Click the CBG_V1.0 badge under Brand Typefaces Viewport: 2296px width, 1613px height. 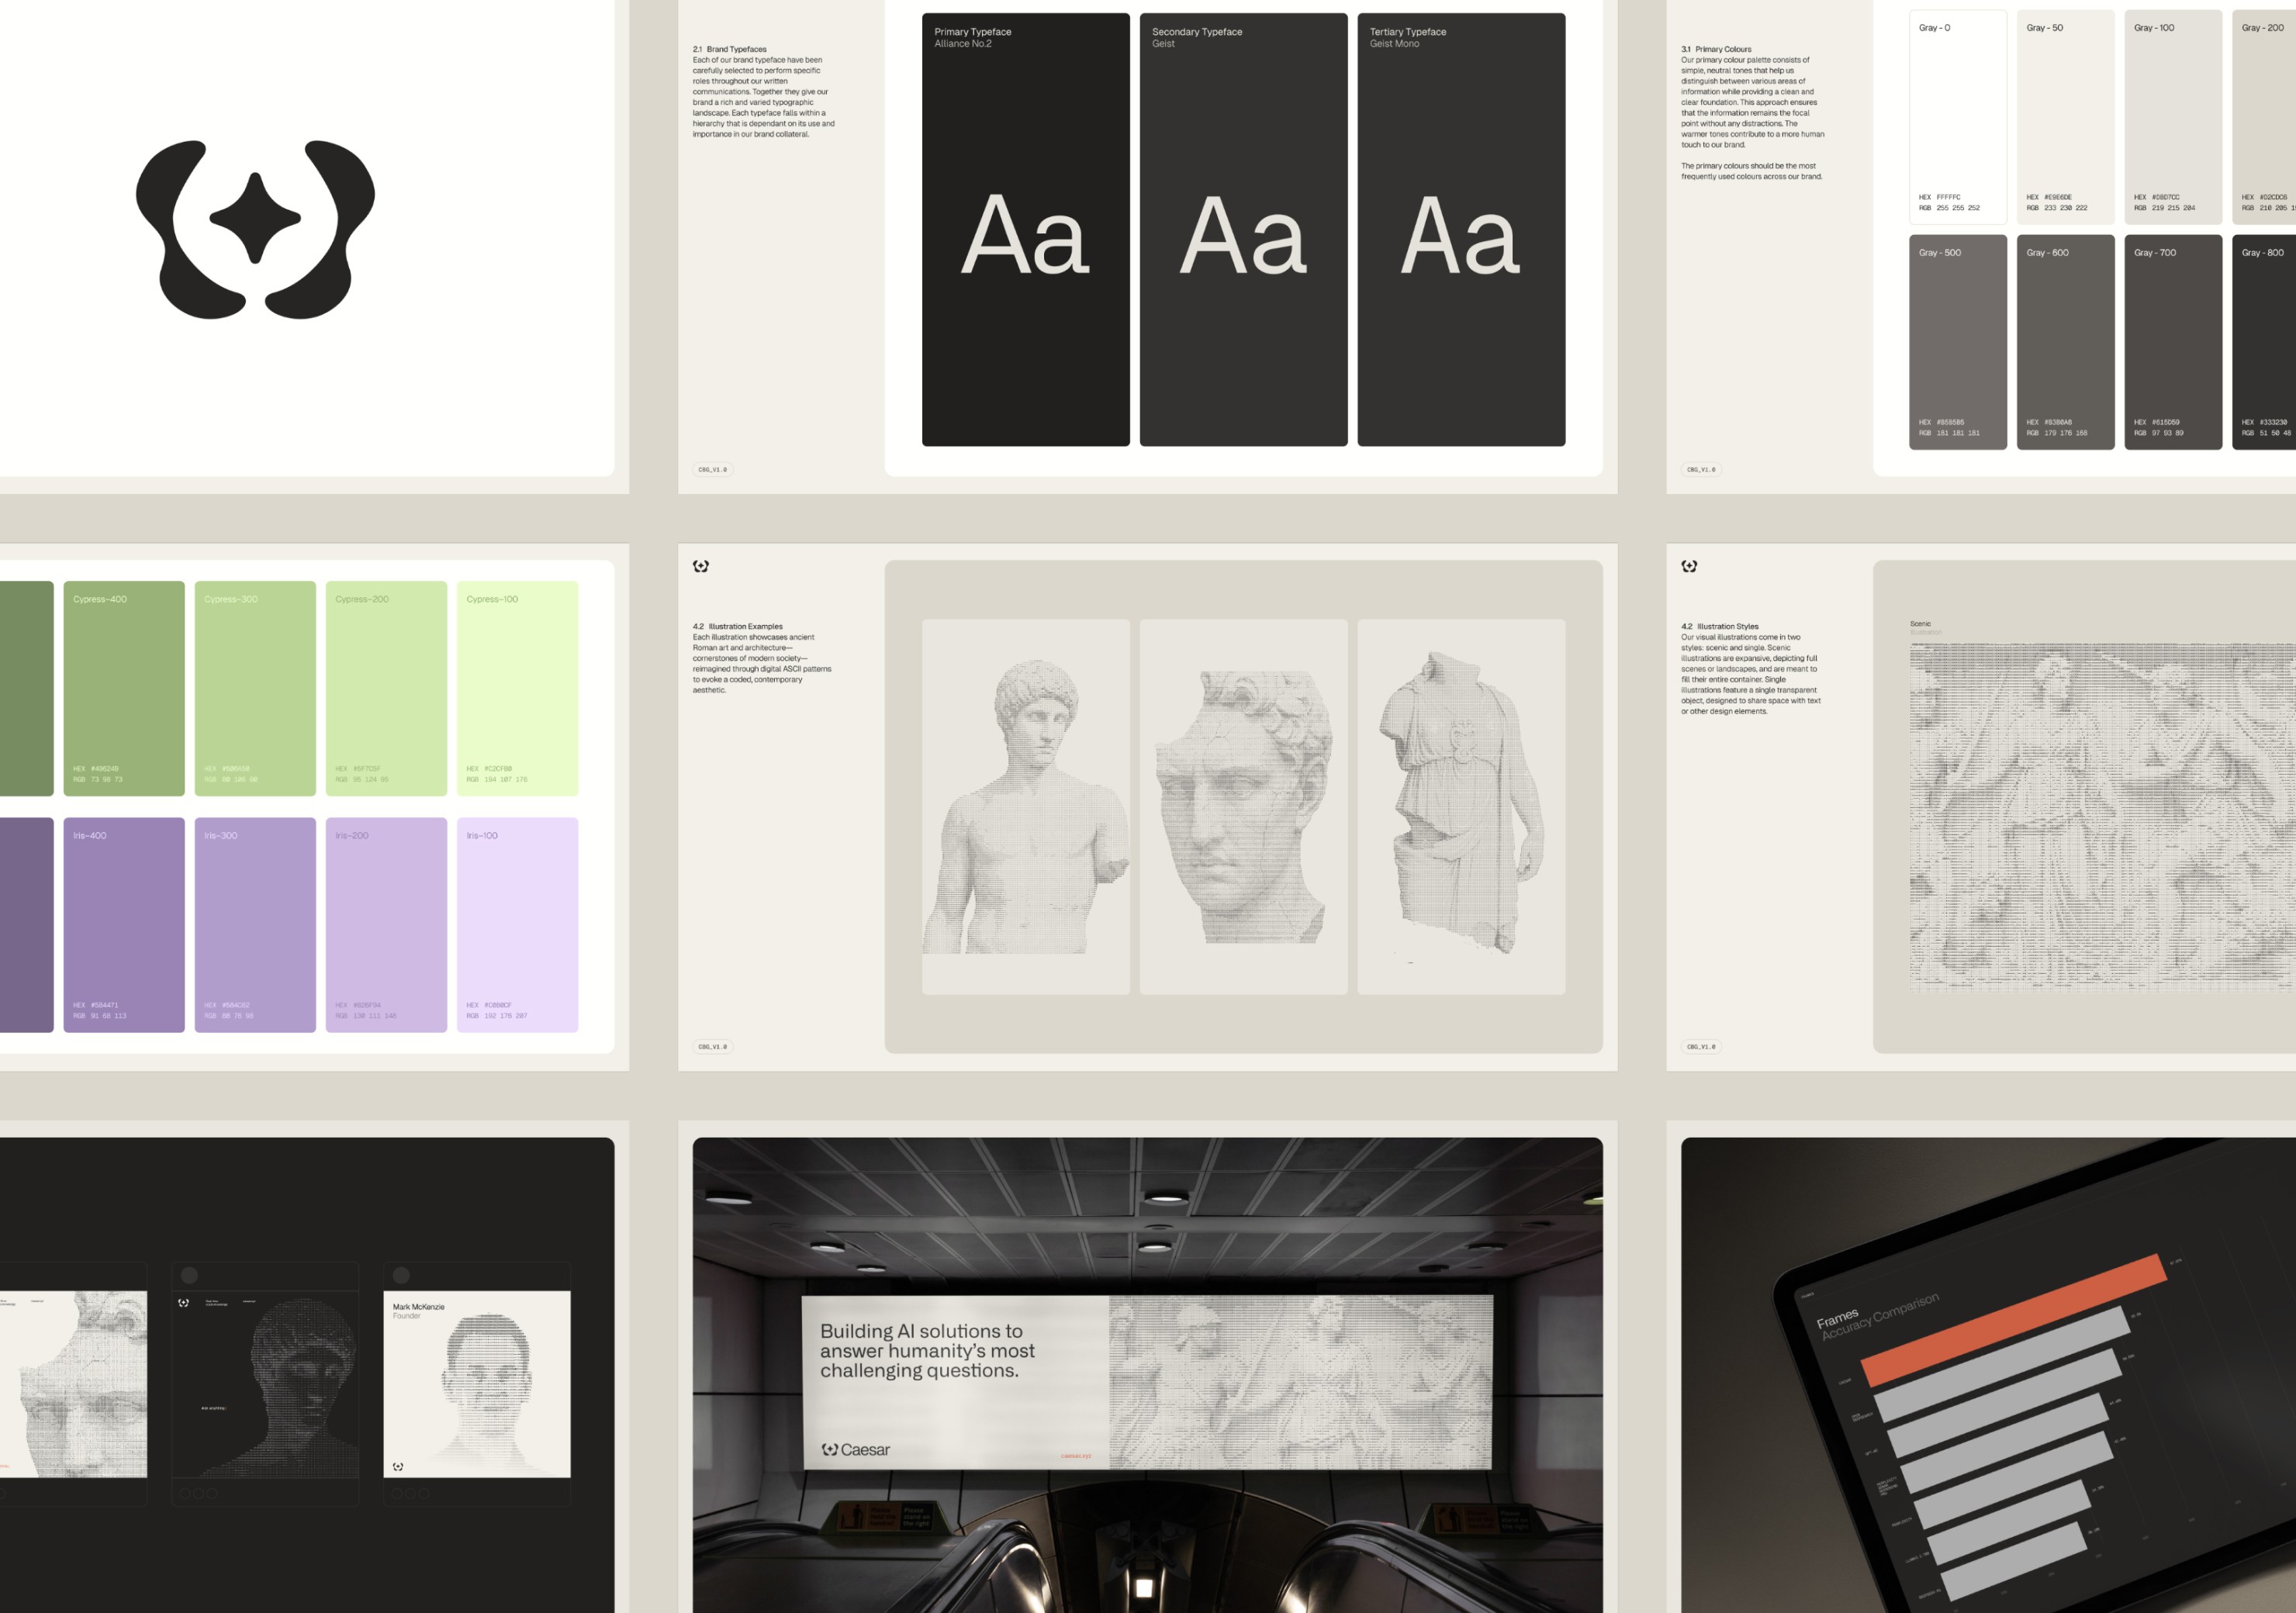point(713,469)
